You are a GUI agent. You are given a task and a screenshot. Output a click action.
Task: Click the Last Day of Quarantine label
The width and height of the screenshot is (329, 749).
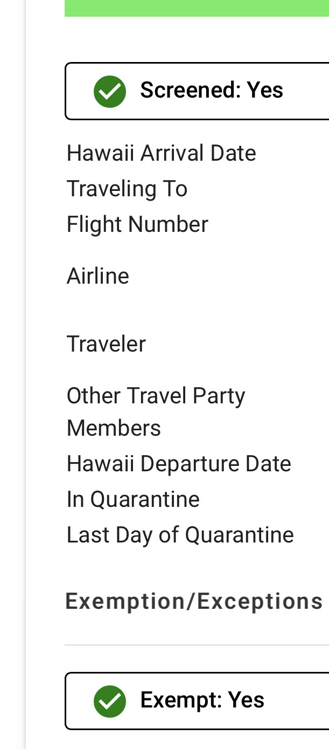pyautogui.click(x=180, y=535)
